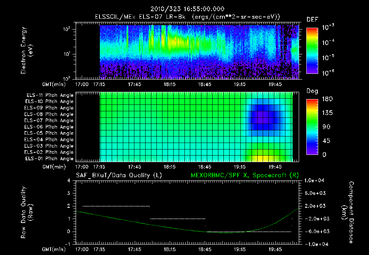This screenshot has width=369, height=255.
Task: Click 17:00 tick under the data quality panel
Action: coord(82,249)
